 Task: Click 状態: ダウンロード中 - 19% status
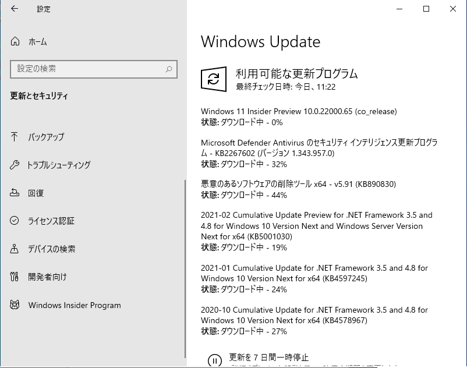click(x=244, y=247)
